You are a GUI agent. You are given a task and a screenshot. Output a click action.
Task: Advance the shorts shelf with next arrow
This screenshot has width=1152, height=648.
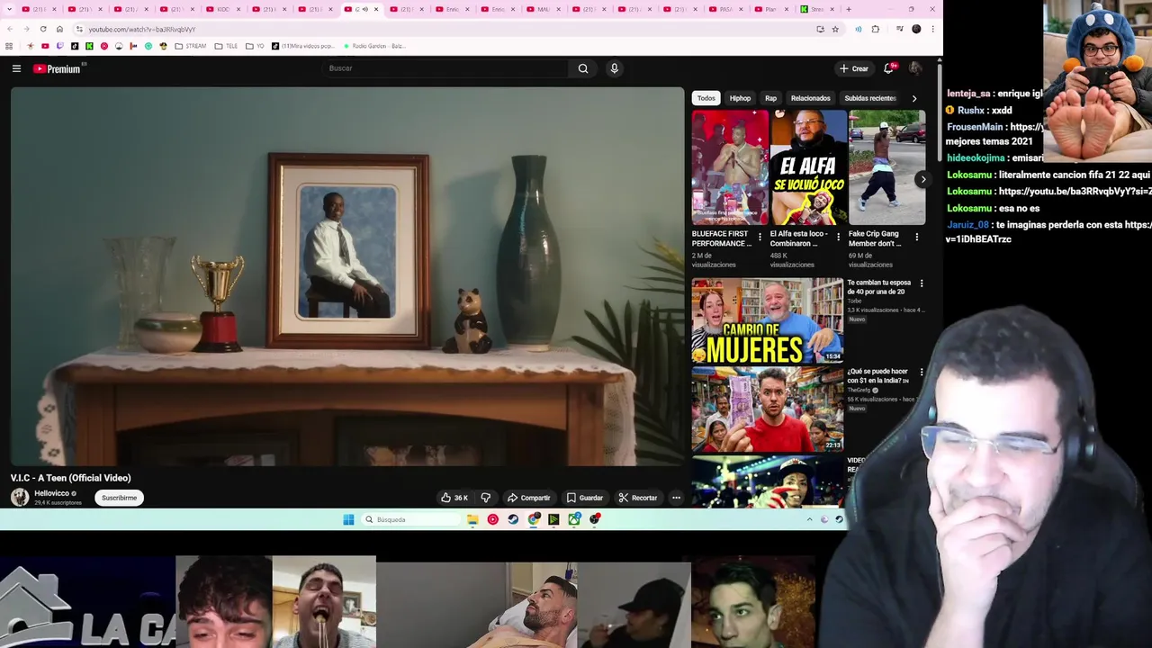[x=922, y=179]
